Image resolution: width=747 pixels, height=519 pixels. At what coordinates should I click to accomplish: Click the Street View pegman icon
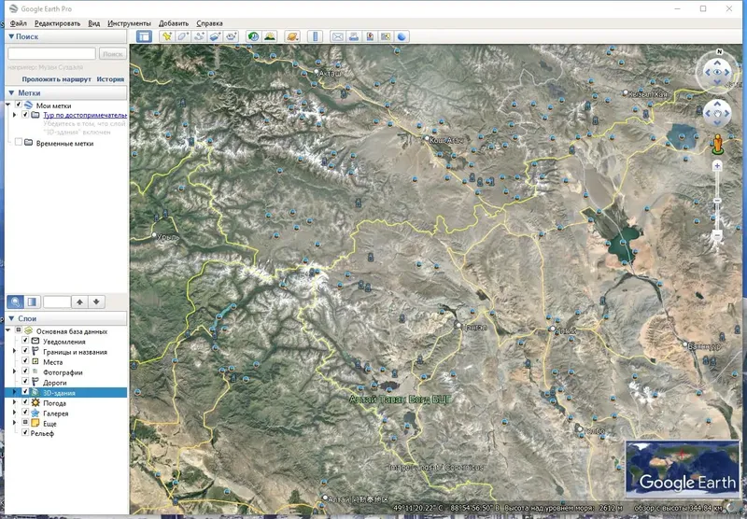tap(717, 145)
